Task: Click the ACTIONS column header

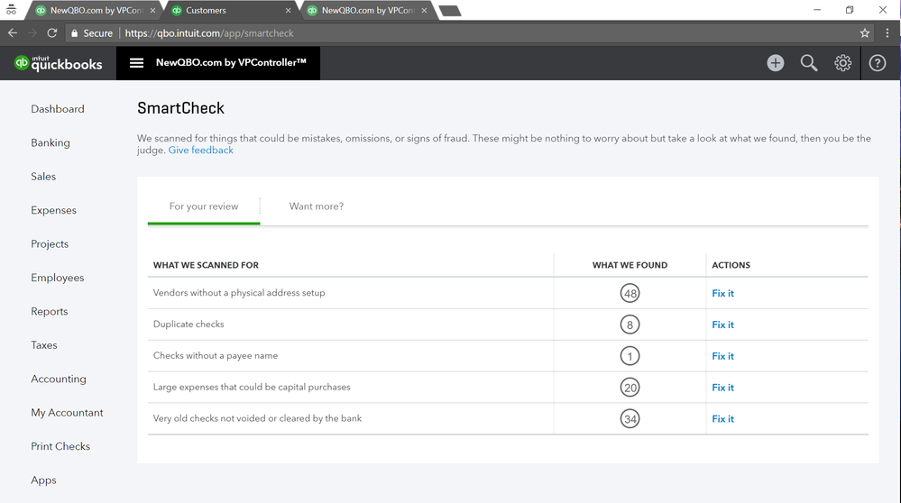Action: (x=731, y=265)
